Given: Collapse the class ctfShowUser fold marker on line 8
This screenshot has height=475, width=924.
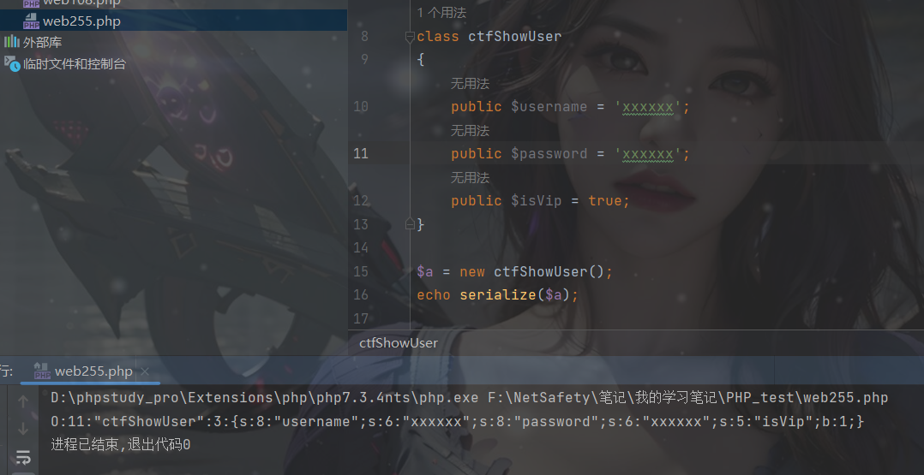Looking at the screenshot, I should pyautogui.click(x=410, y=37).
